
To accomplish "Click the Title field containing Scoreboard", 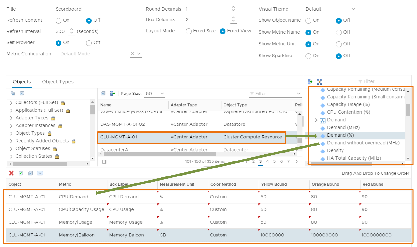I will coord(68,9).
